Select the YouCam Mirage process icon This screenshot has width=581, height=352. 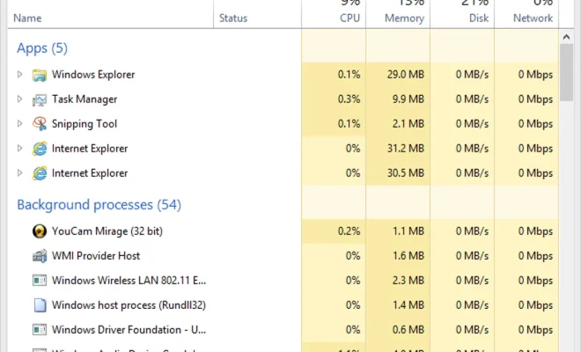coord(40,231)
